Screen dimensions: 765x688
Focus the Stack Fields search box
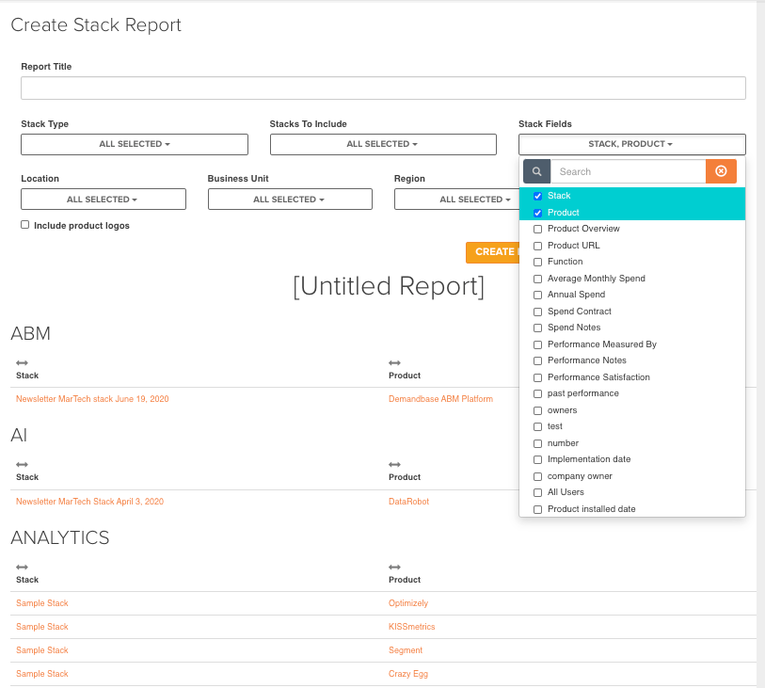point(628,171)
